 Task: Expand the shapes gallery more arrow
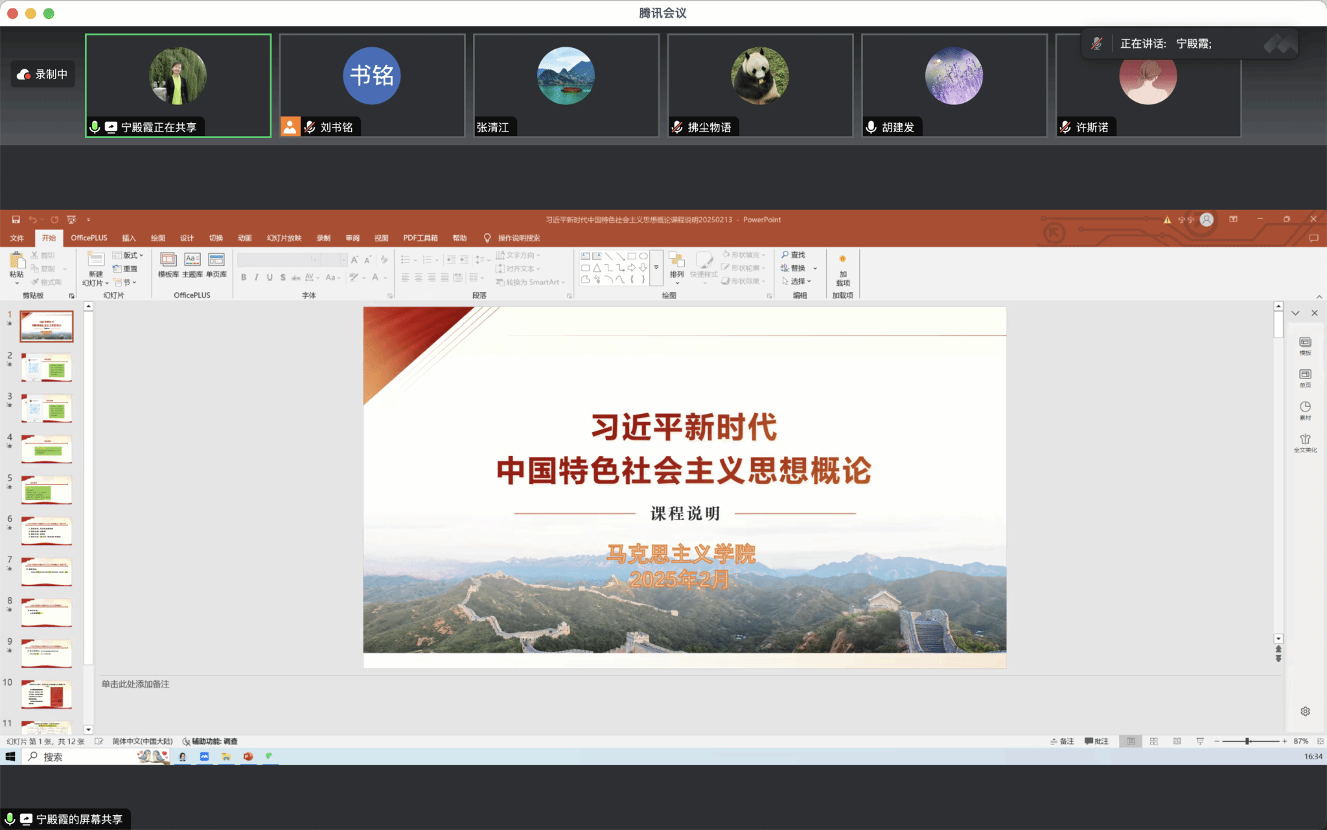656,268
